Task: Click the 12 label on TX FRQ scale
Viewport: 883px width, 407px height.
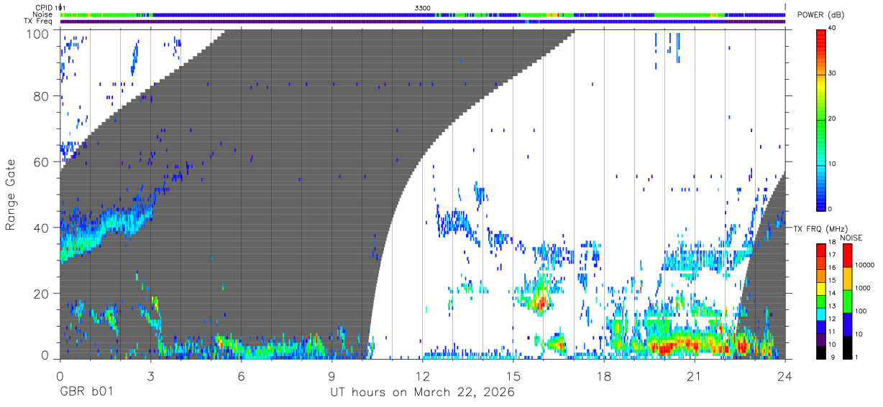Action: coord(831,318)
